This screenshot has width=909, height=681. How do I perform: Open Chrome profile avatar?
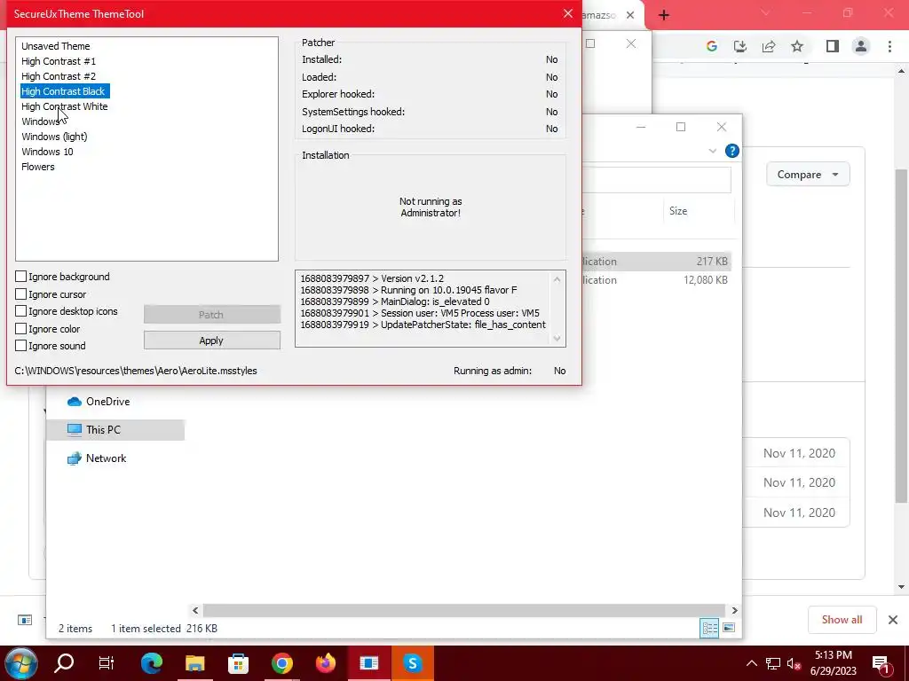point(861,46)
